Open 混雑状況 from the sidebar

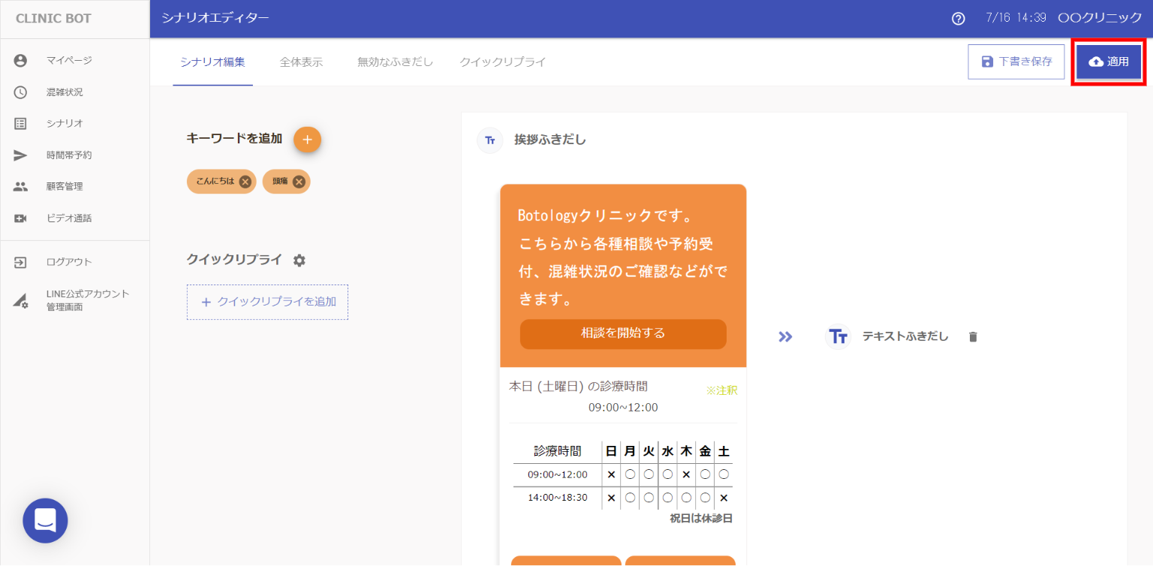point(65,92)
